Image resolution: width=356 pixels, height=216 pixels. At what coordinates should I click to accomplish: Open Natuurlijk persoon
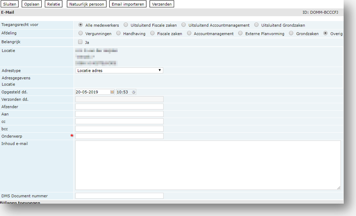(86, 4)
